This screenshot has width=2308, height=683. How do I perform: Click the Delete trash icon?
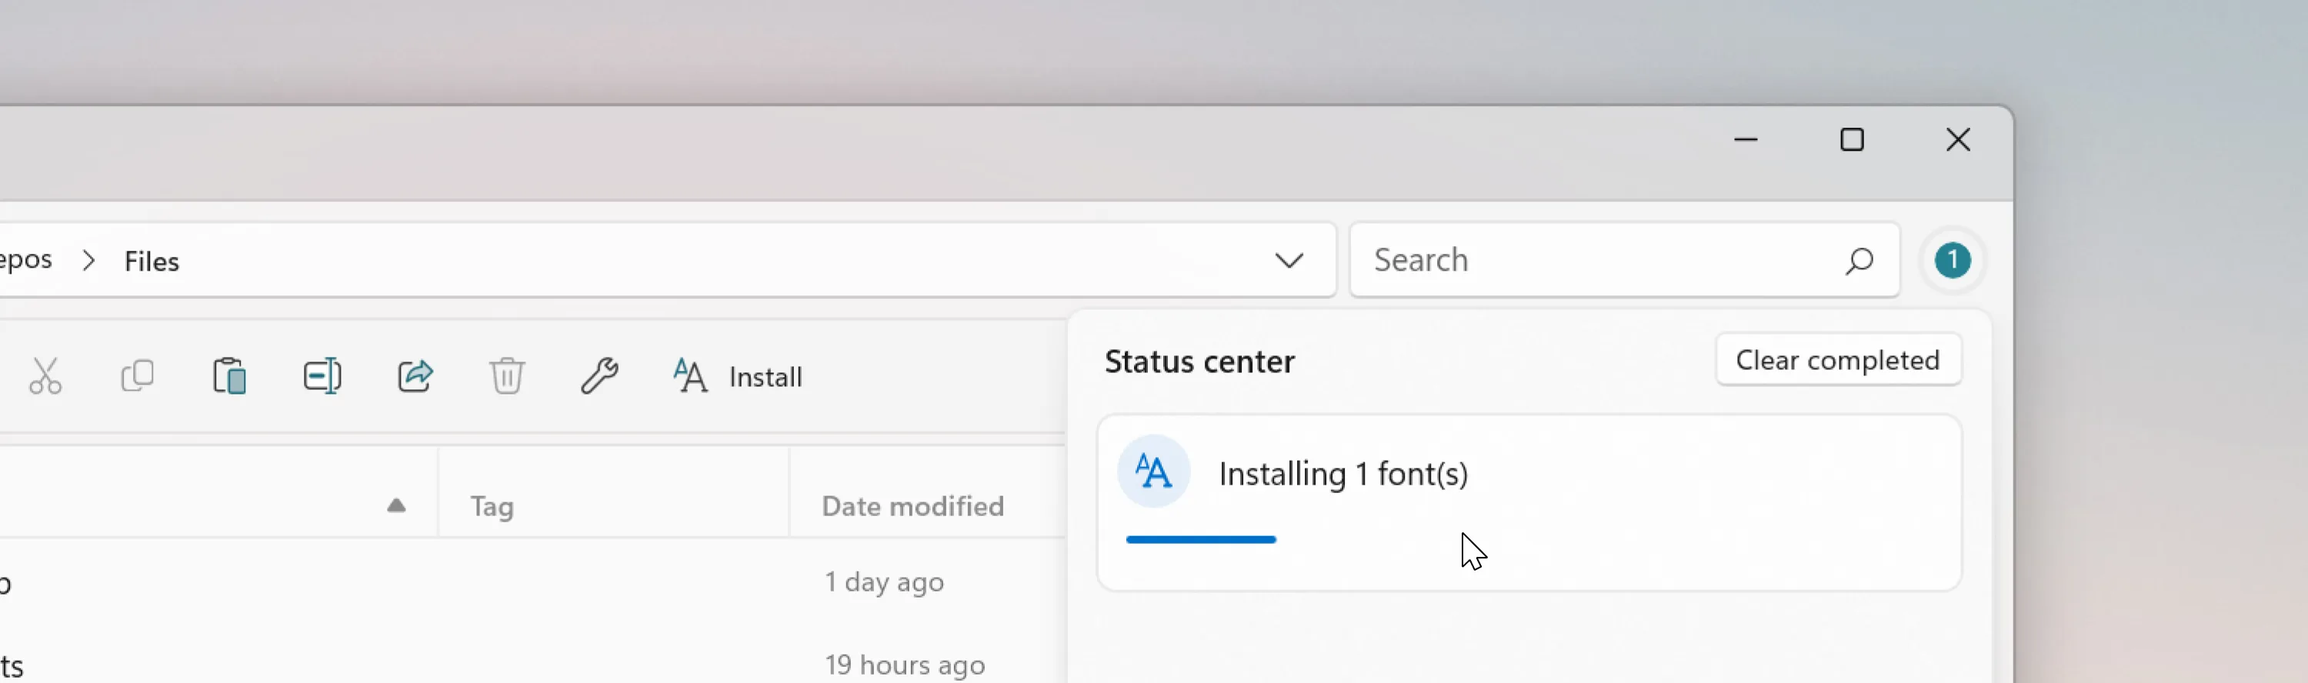[x=507, y=375]
